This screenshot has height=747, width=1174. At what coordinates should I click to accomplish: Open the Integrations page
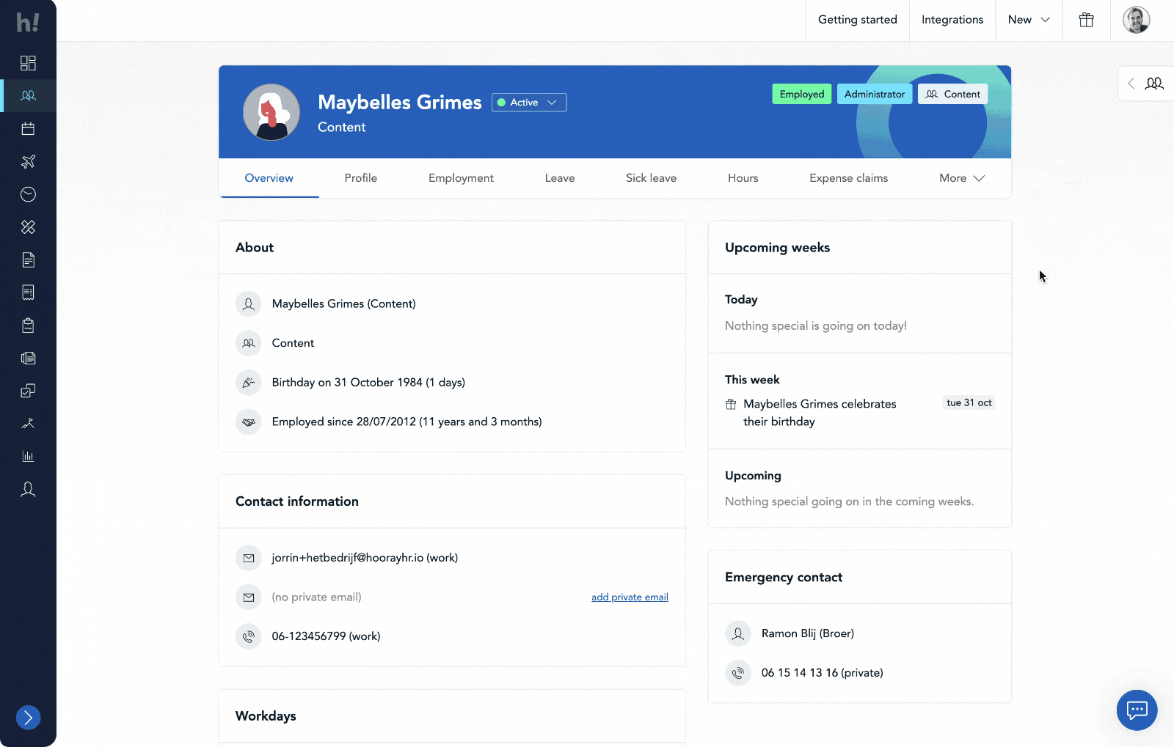coord(952,21)
